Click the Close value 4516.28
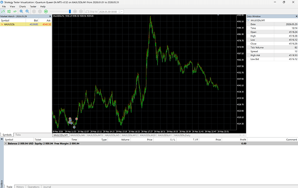The image size is (298, 188). pos(293,44)
